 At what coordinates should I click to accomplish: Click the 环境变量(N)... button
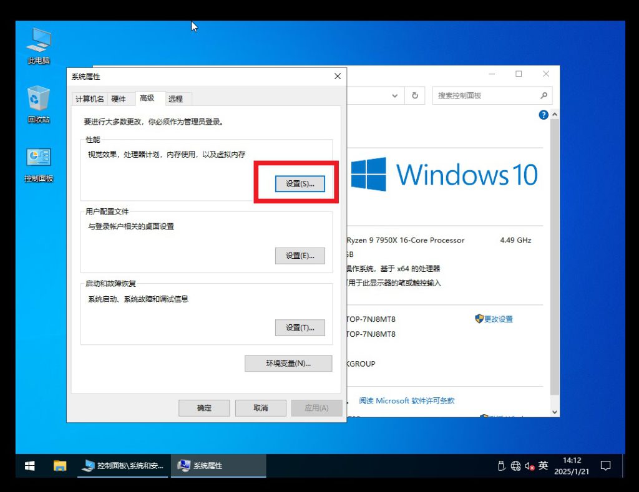point(288,364)
